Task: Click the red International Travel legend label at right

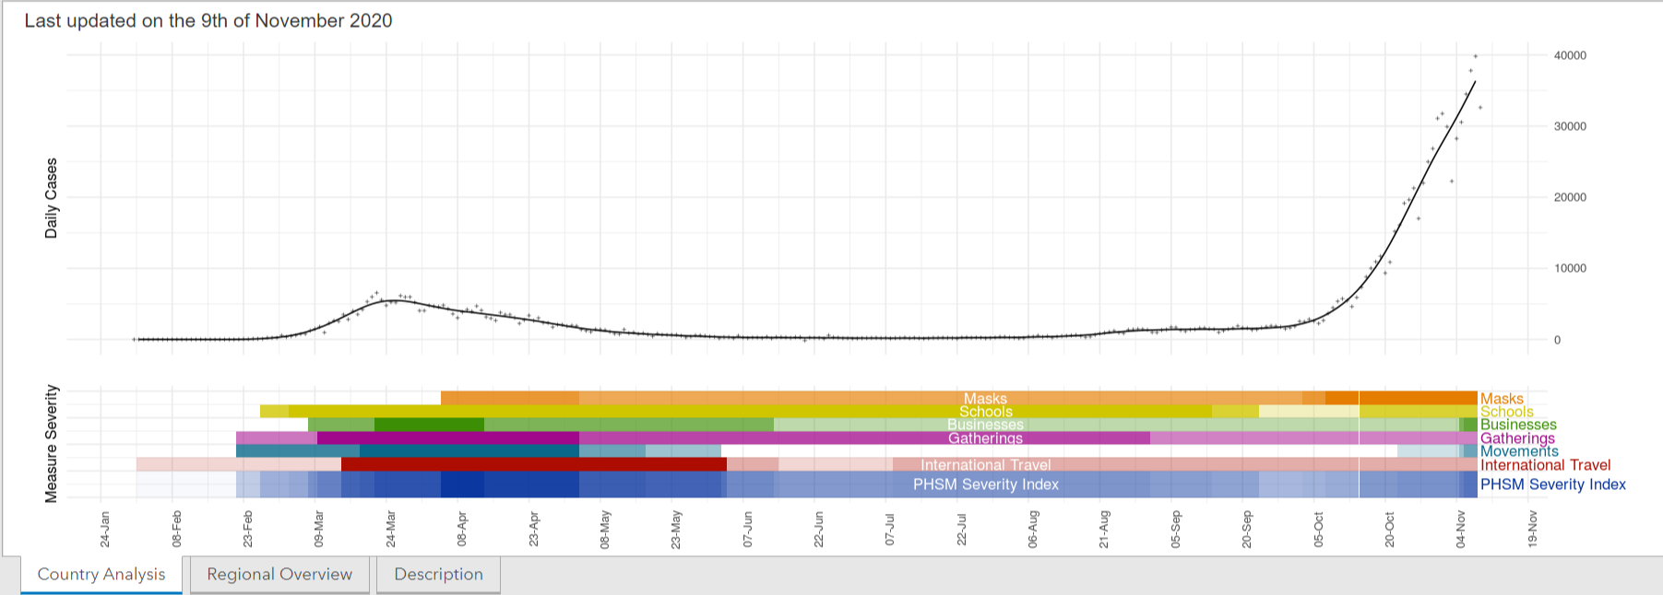Action: click(x=1545, y=465)
